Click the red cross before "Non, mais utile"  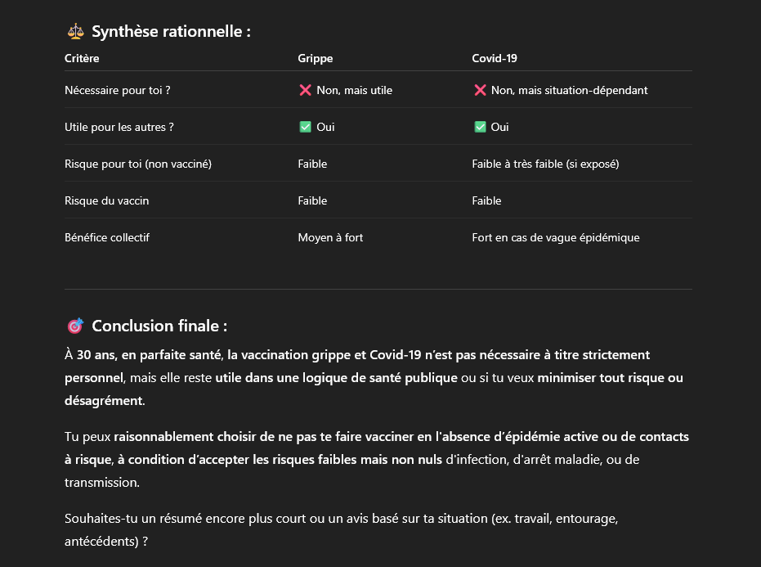tap(306, 90)
